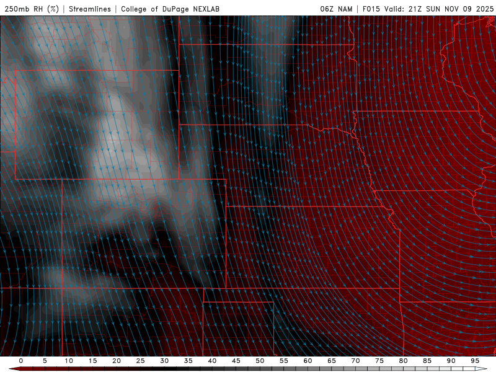496x372 pixels.
Task: Click the color scale label "60"
Action: [308, 361]
